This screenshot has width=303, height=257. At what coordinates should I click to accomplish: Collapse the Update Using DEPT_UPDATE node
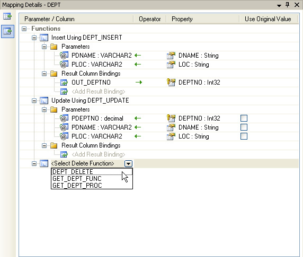(x=34, y=100)
